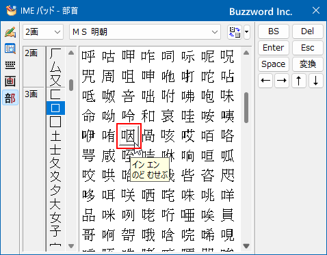Move the cursor with the left arrow button
Viewport: 327px width, 255px height.
265,81
